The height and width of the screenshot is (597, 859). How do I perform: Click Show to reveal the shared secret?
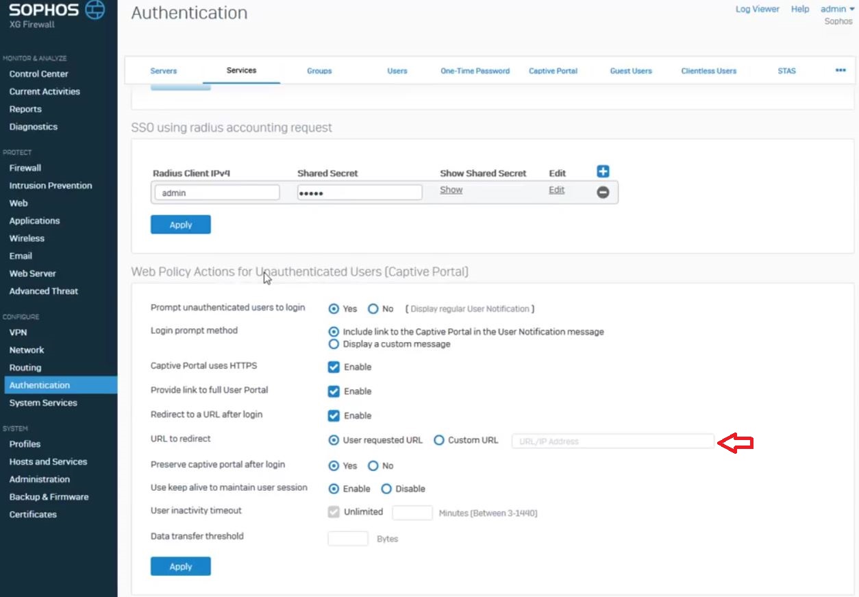pyautogui.click(x=451, y=190)
